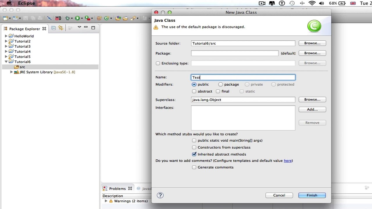This screenshot has width=372, height=209.
Task: Open the Eclipse application menu
Action: [26, 3]
